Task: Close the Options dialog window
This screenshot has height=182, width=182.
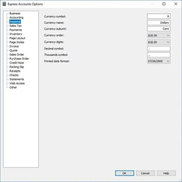Action: [x=176, y=4]
